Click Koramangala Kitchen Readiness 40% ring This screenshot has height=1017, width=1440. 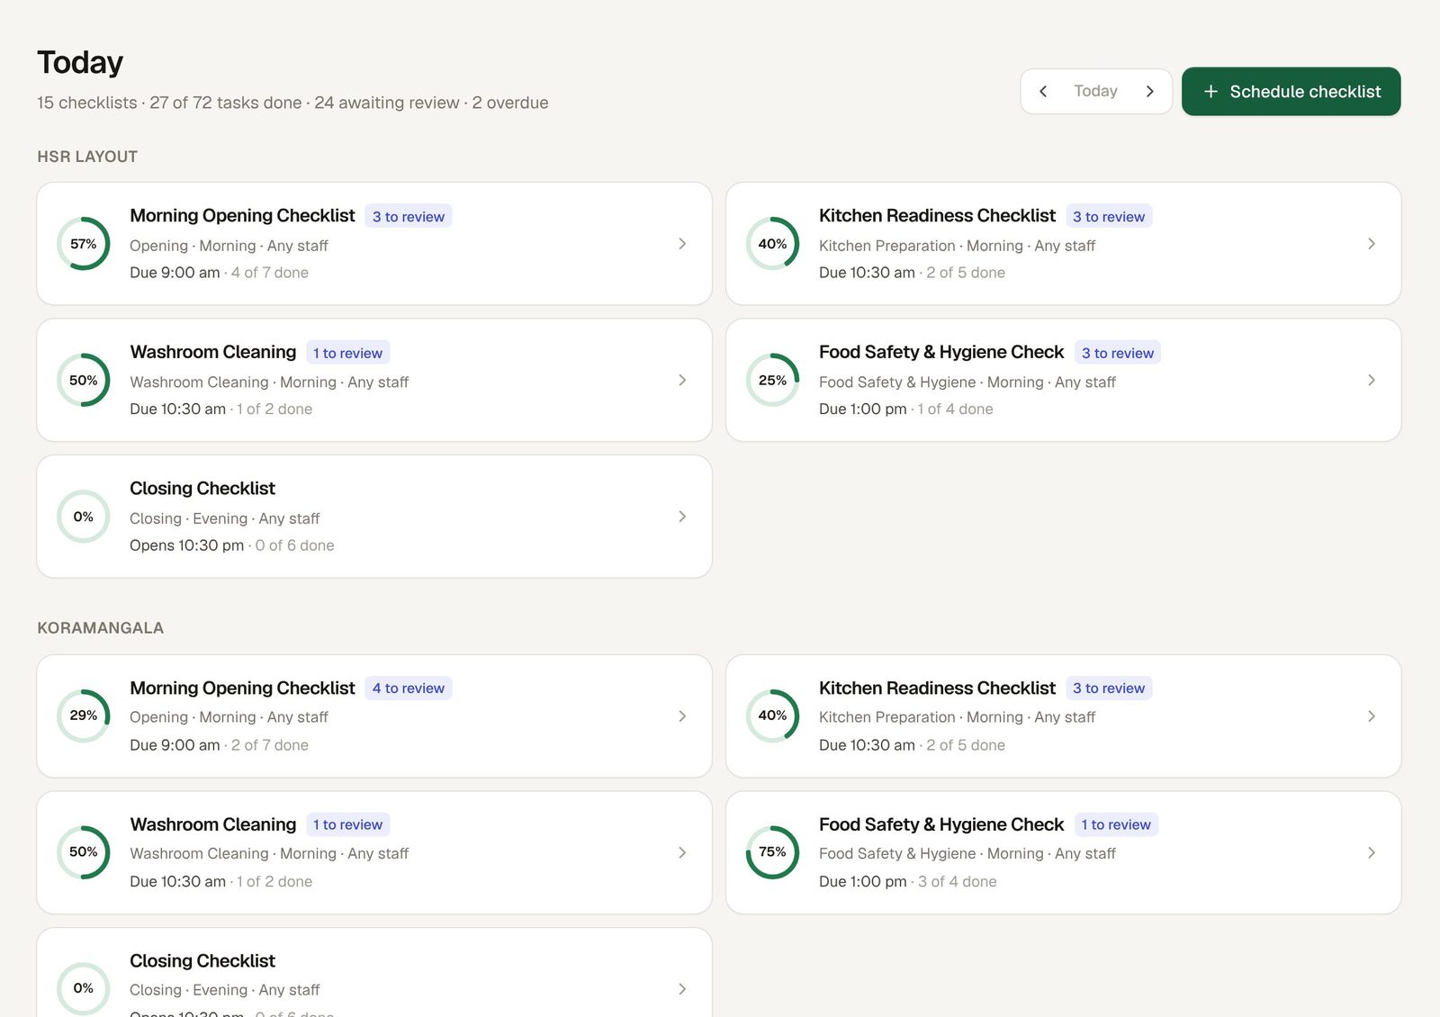pos(772,716)
